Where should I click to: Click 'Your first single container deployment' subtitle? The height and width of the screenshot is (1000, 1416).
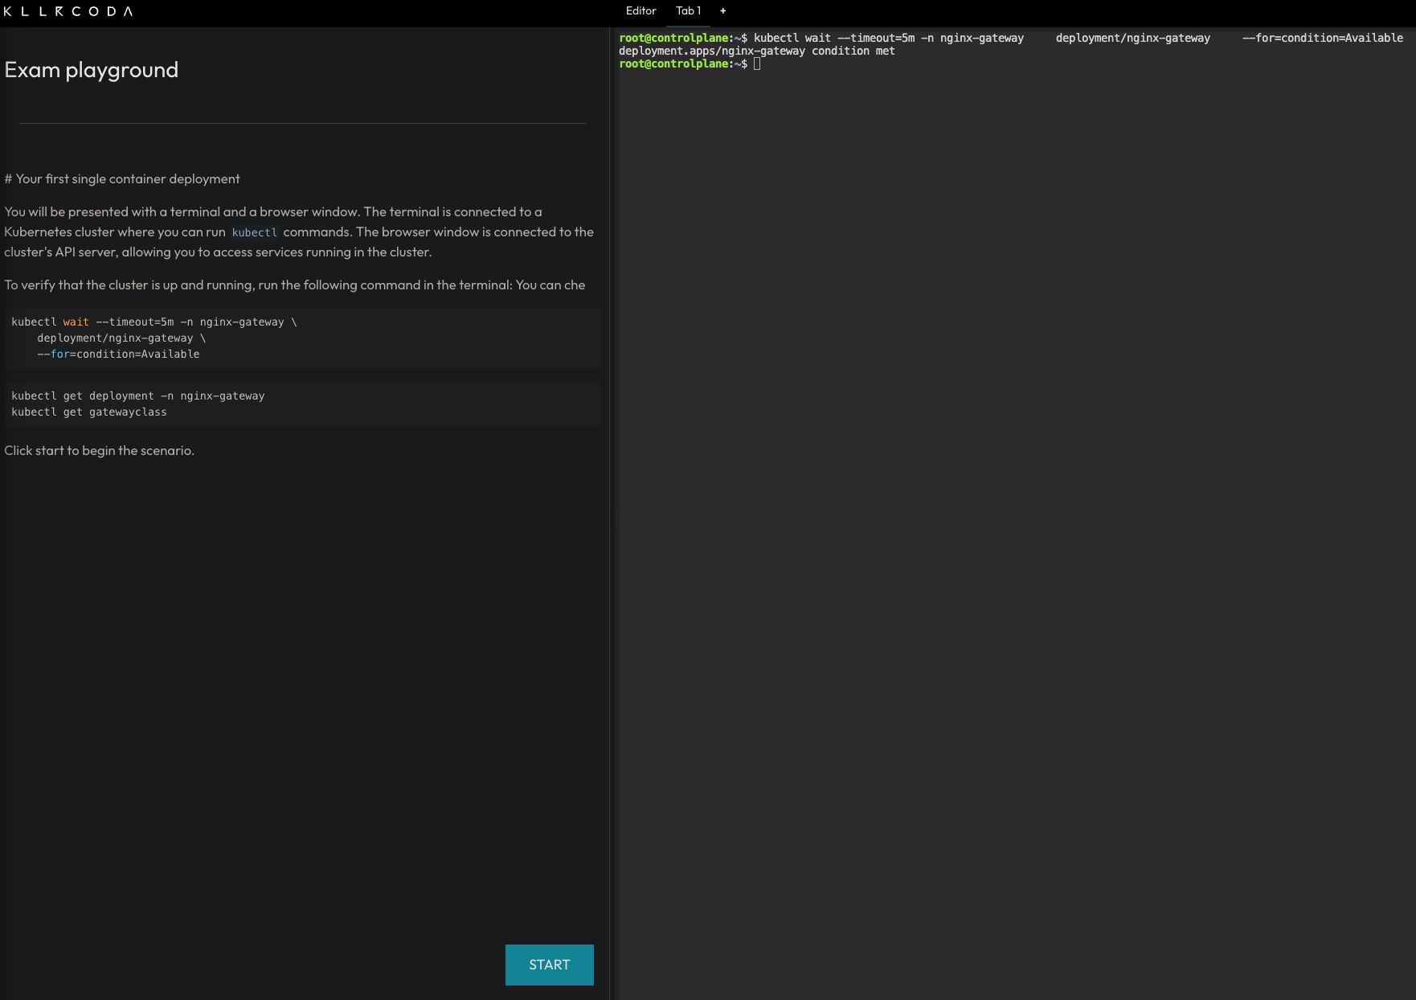pos(122,178)
